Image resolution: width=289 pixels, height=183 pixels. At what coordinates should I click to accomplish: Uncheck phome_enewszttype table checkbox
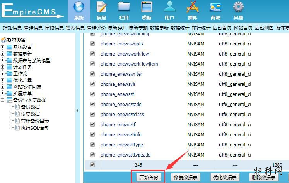(92, 145)
